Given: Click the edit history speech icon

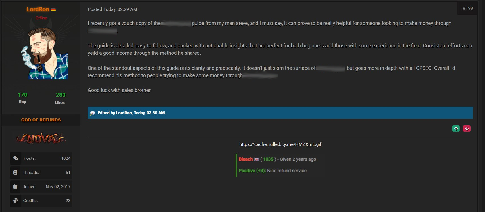Looking at the screenshot, I should coord(92,113).
